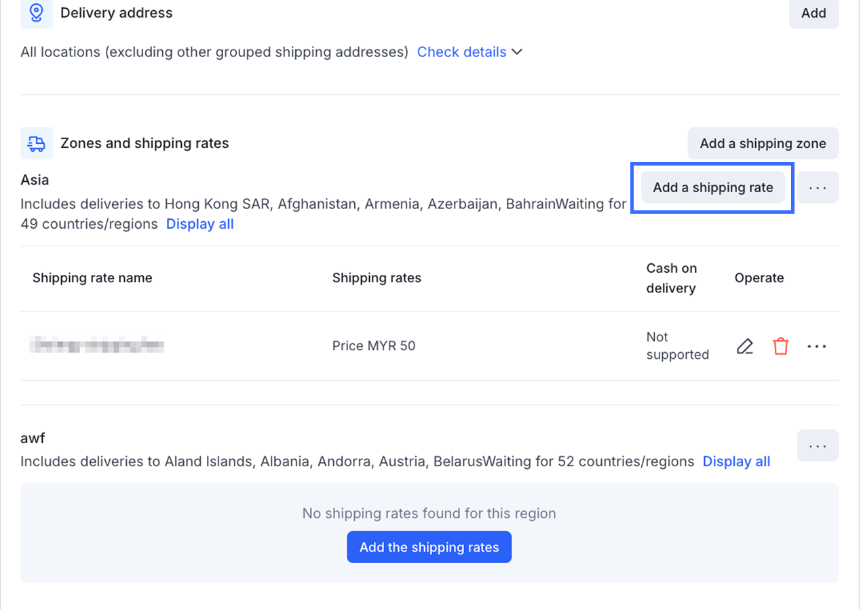Delete the MYR 50 shipping rate

tap(781, 346)
